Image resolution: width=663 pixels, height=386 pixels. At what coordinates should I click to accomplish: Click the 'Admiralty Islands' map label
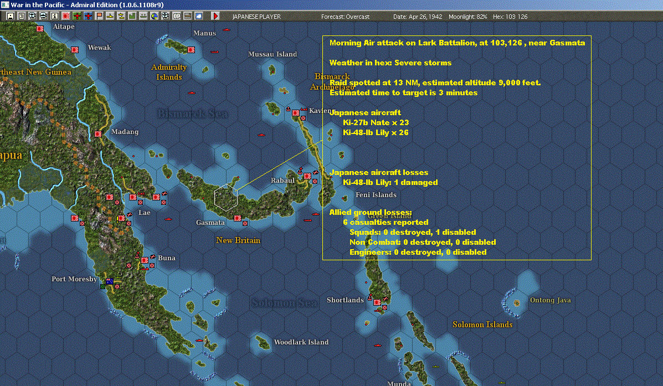(x=169, y=73)
